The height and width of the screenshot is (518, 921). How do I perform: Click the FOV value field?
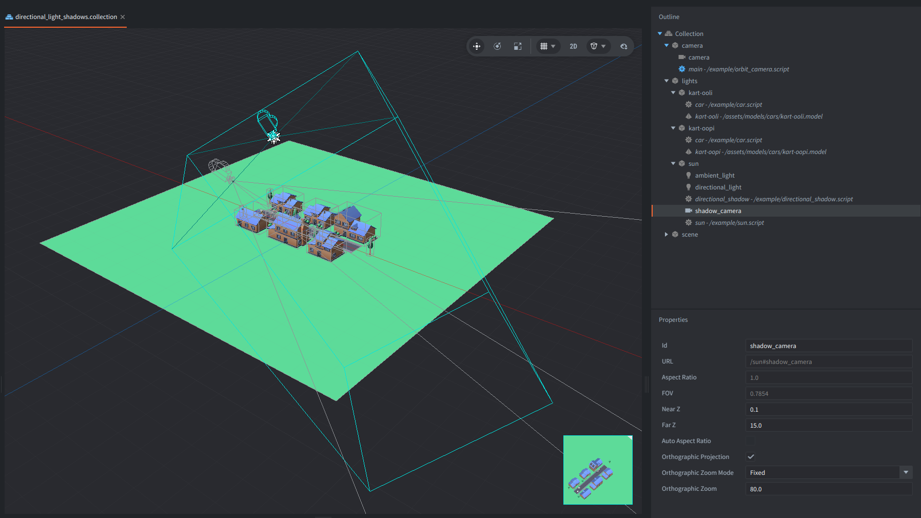(x=829, y=394)
